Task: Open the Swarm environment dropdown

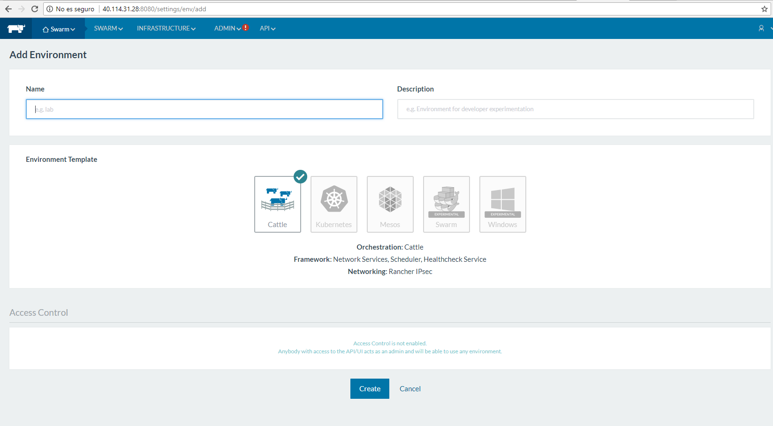Action: coord(59,29)
